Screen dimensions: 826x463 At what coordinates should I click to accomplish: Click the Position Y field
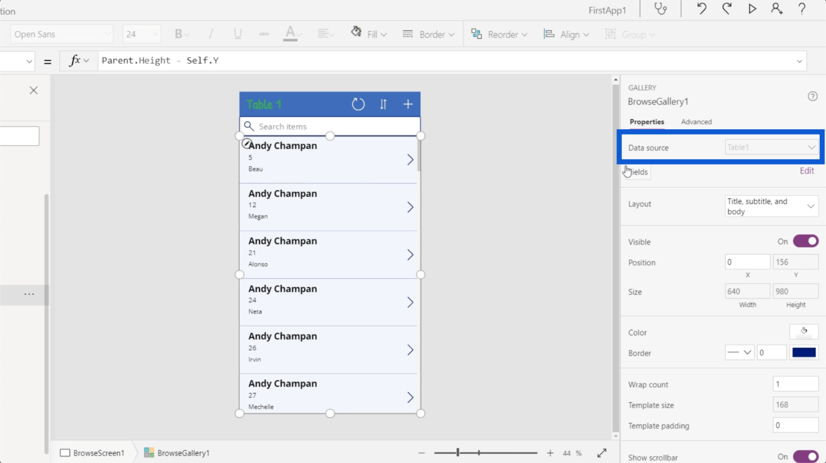tap(796, 262)
